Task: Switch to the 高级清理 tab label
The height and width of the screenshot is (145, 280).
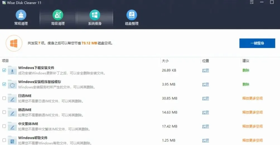Action: [x=58, y=23]
